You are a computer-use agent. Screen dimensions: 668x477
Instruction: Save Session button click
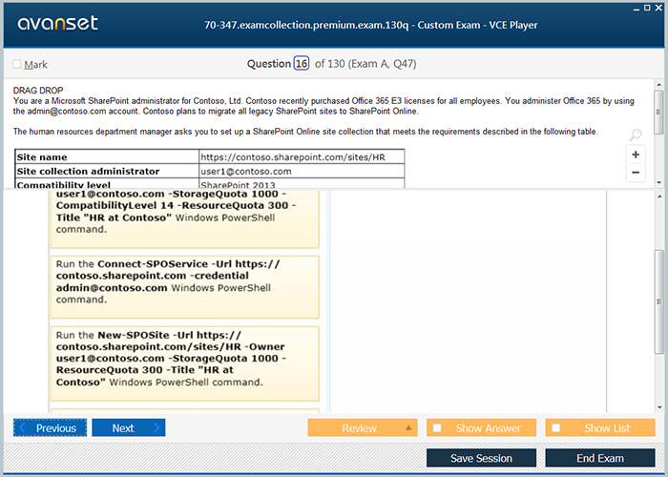pos(481,458)
